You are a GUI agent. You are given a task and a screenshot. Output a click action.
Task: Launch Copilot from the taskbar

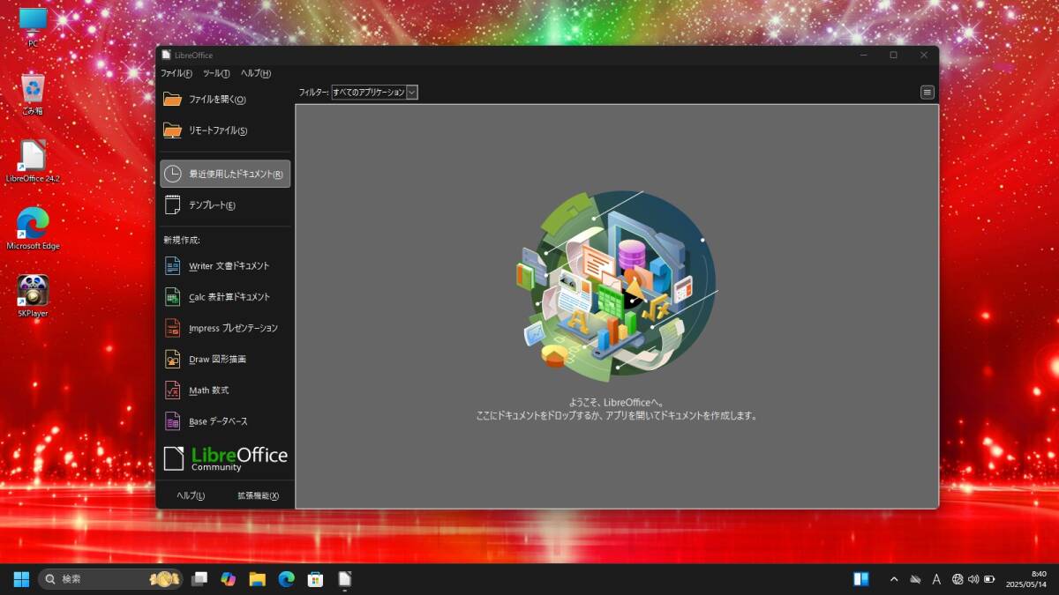tap(229, 579)
